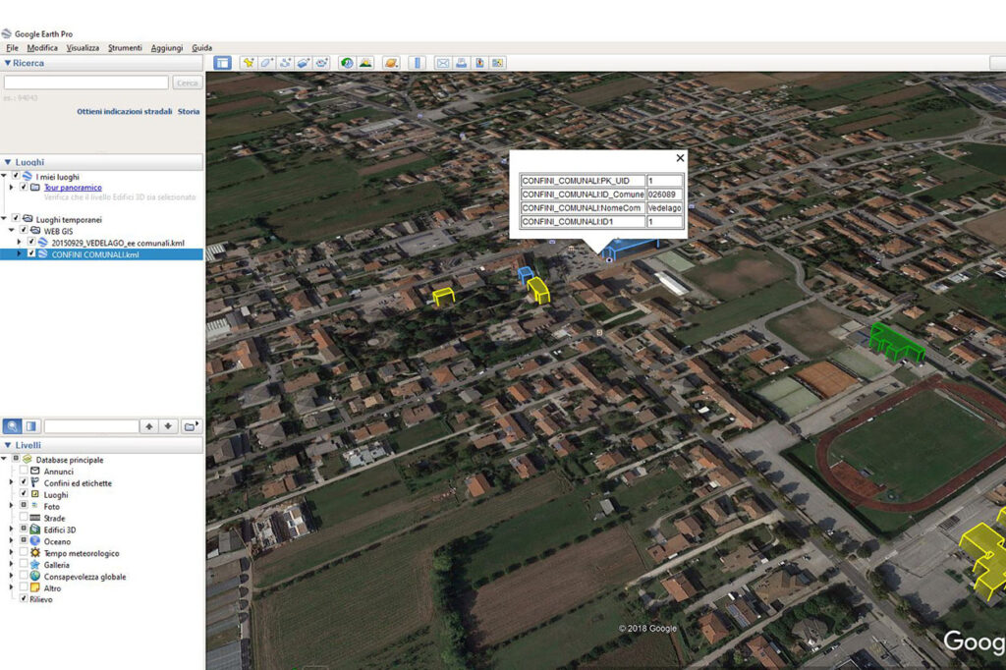This screenshot has height=670, width=1006.
Task: Select the Add Polygon tool
Action: tap(266, 63)
